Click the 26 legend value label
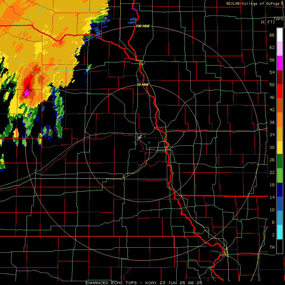The height and width of the screenshot is (285, 285). pyautogui.click(x=272, y=160)
